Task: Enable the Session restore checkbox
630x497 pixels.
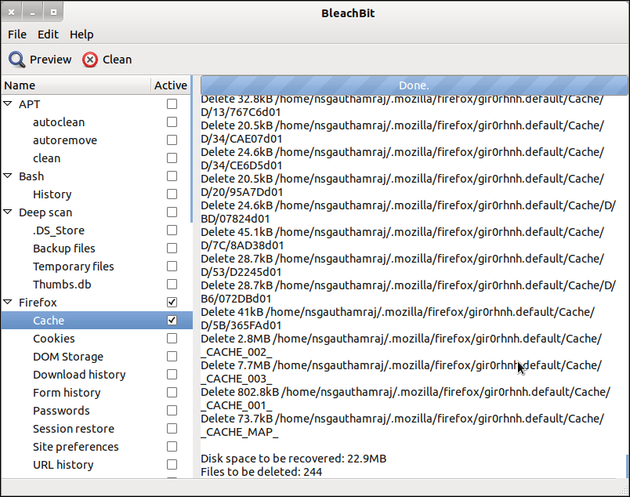Action: pyautogui.click(x=172, y=428)
